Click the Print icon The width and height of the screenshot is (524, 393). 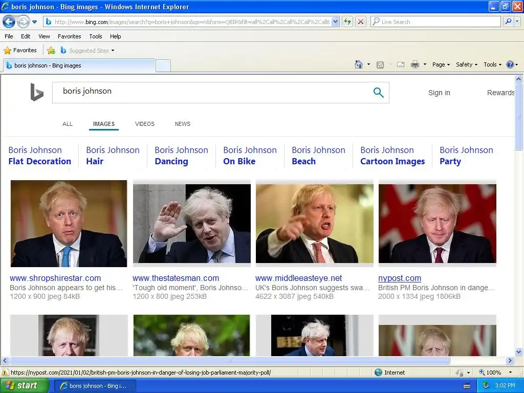click(x=414, y=64)
